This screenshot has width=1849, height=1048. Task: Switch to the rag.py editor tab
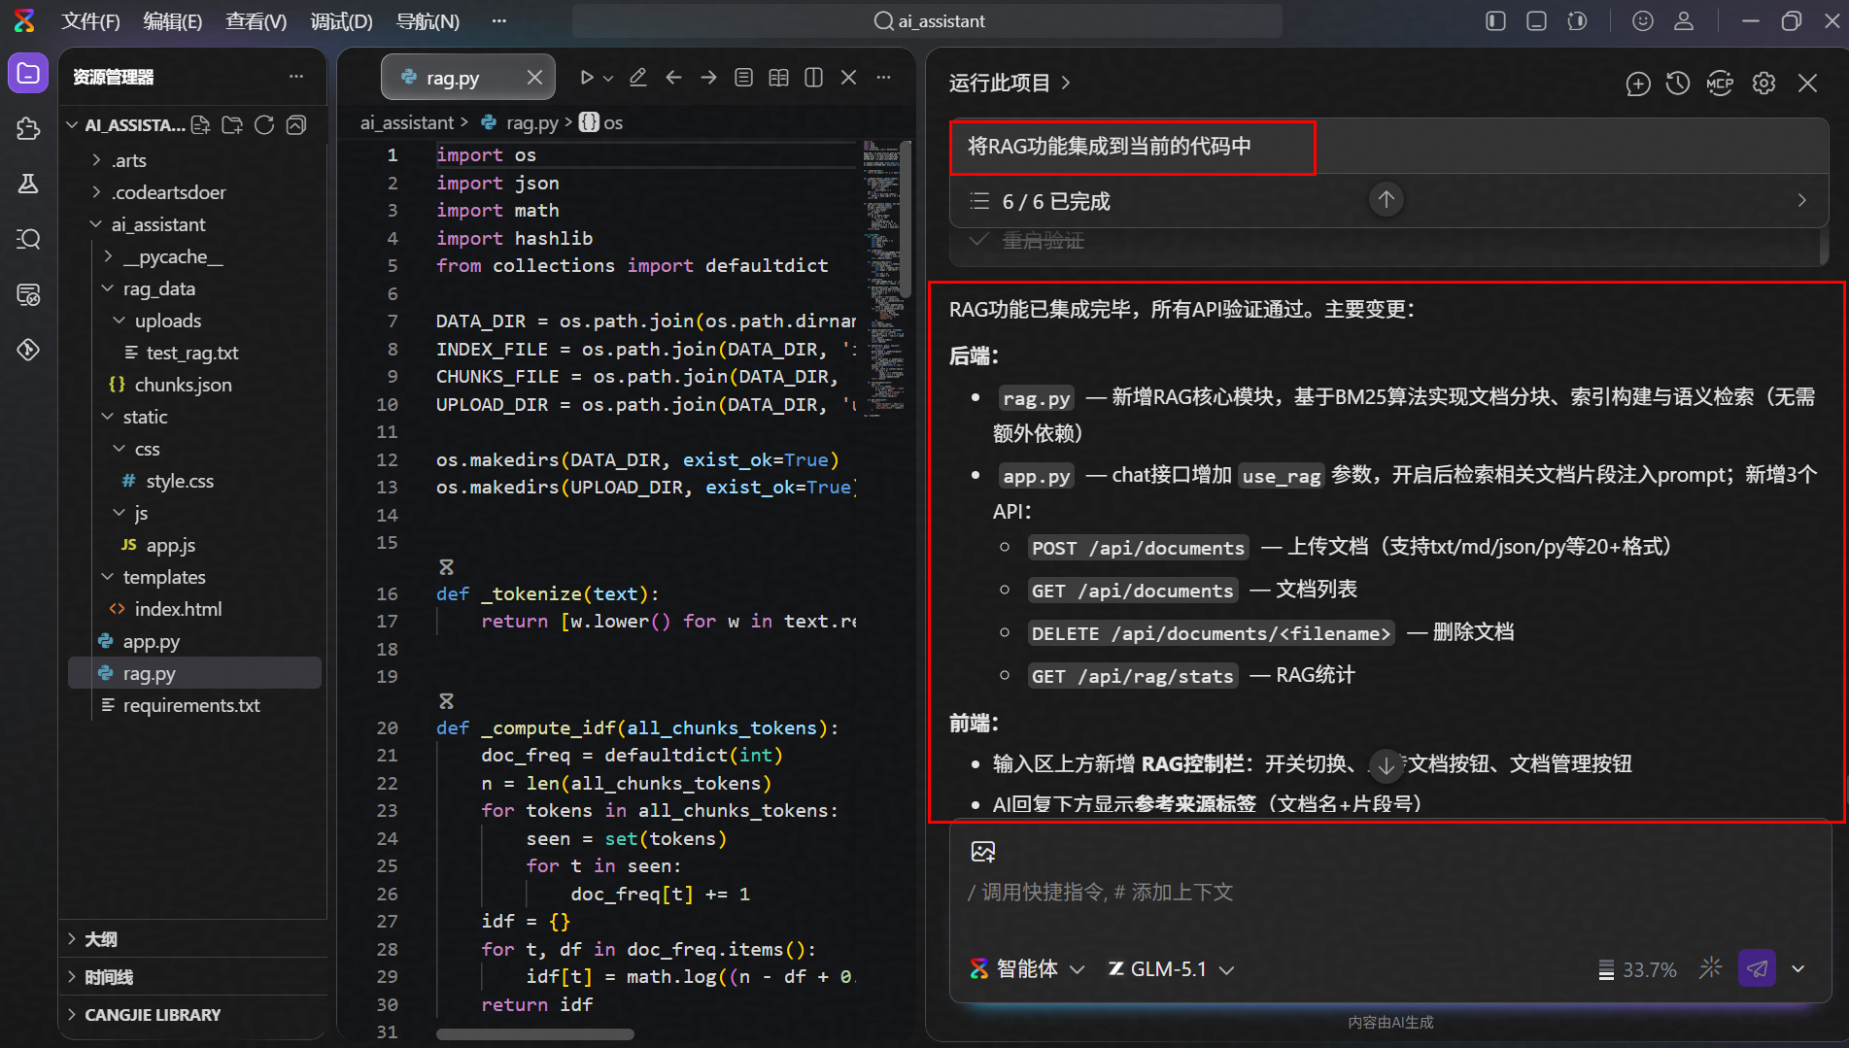tap(468, 78)
